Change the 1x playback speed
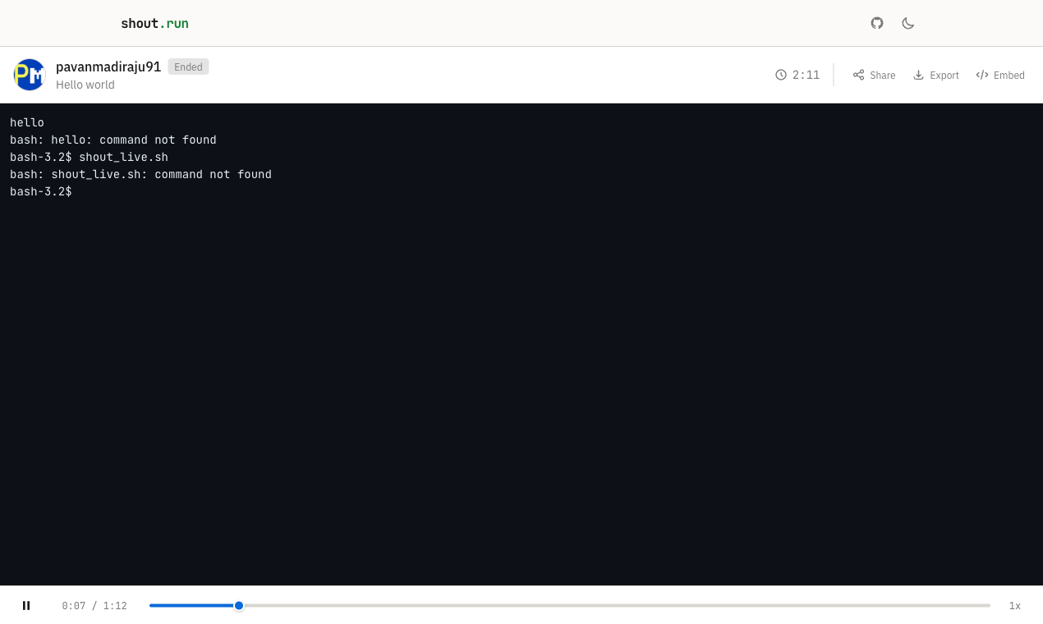 coord(1015,606)
